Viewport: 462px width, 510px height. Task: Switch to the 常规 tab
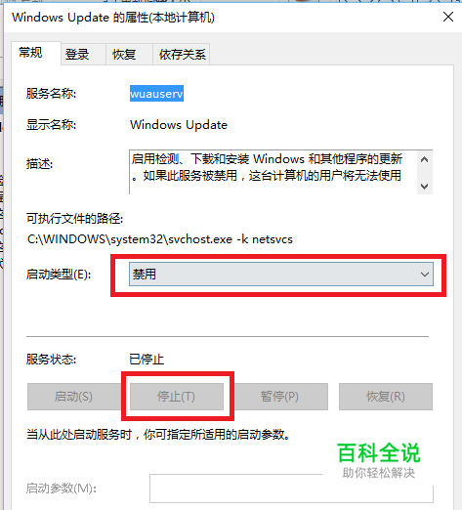[x=36, y=53]
